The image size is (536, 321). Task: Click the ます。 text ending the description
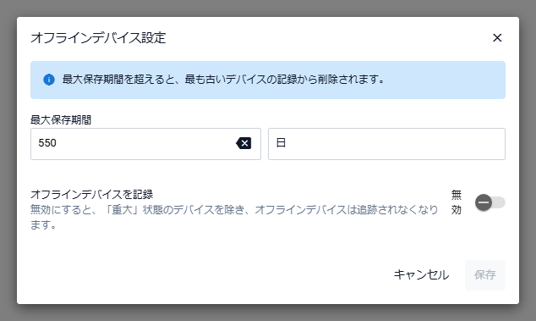(x=43, y=224)
